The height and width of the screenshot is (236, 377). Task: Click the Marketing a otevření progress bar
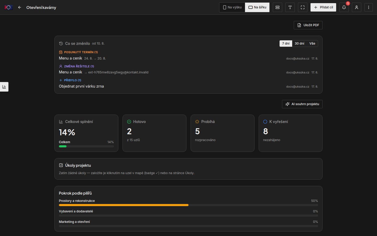coord(188,226)
